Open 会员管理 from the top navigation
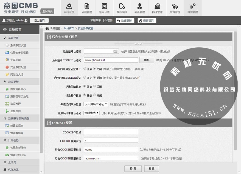 [x=139, y=8]
